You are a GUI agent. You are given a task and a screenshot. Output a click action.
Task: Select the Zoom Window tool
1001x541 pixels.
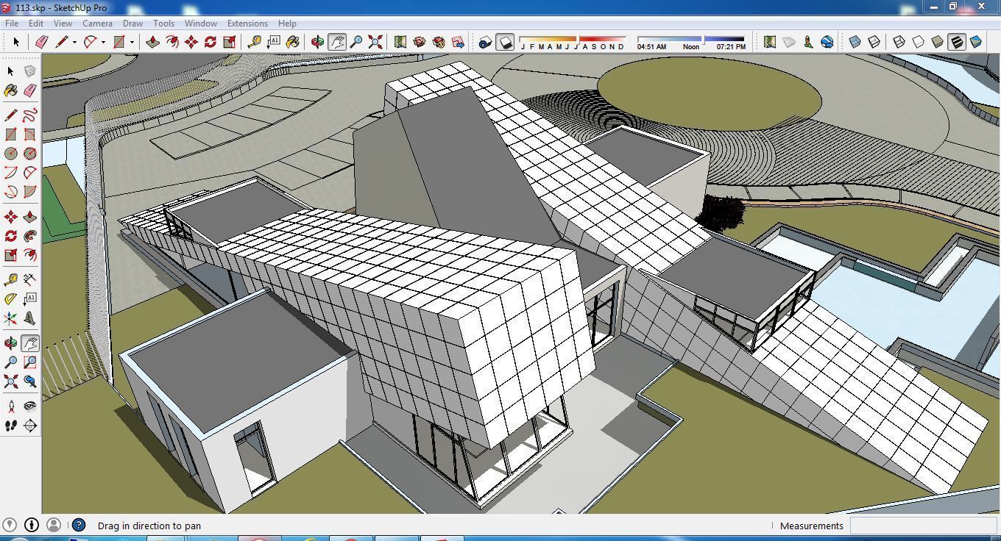coord(29,362)
